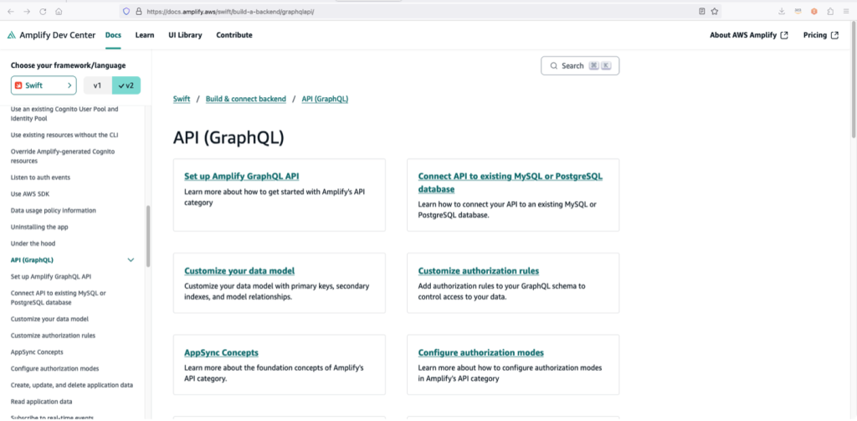Open the browser hamburger menu
Image resolution: width=857 pixels, height=421 pixels.
(846, 11)
